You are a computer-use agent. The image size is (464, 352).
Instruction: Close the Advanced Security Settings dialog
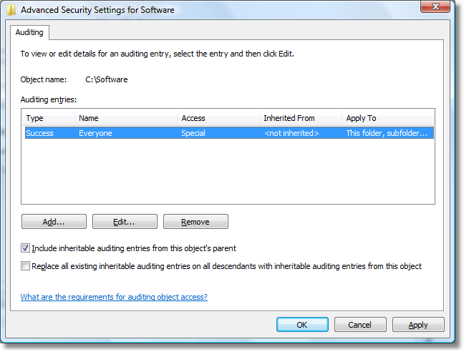[x=435, y=7]
